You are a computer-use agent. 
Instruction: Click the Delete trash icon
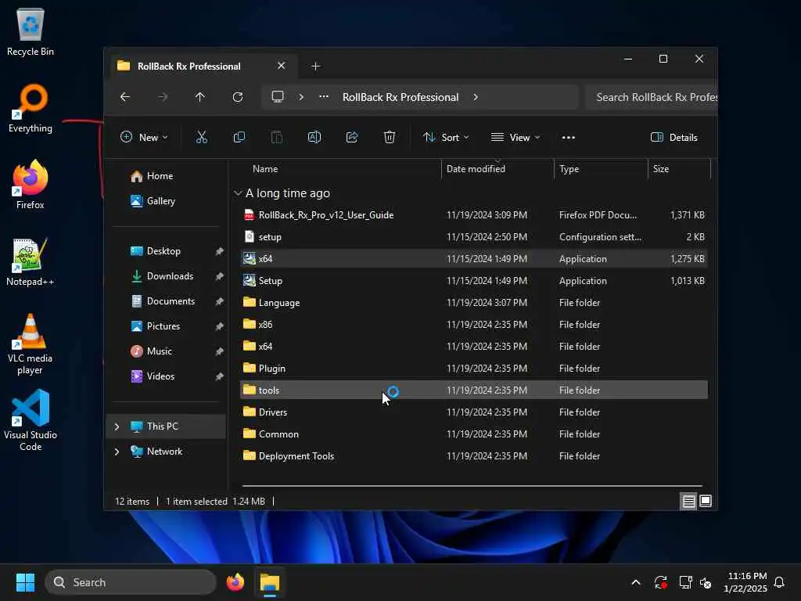pyautogui.click(x=390, y=137)
